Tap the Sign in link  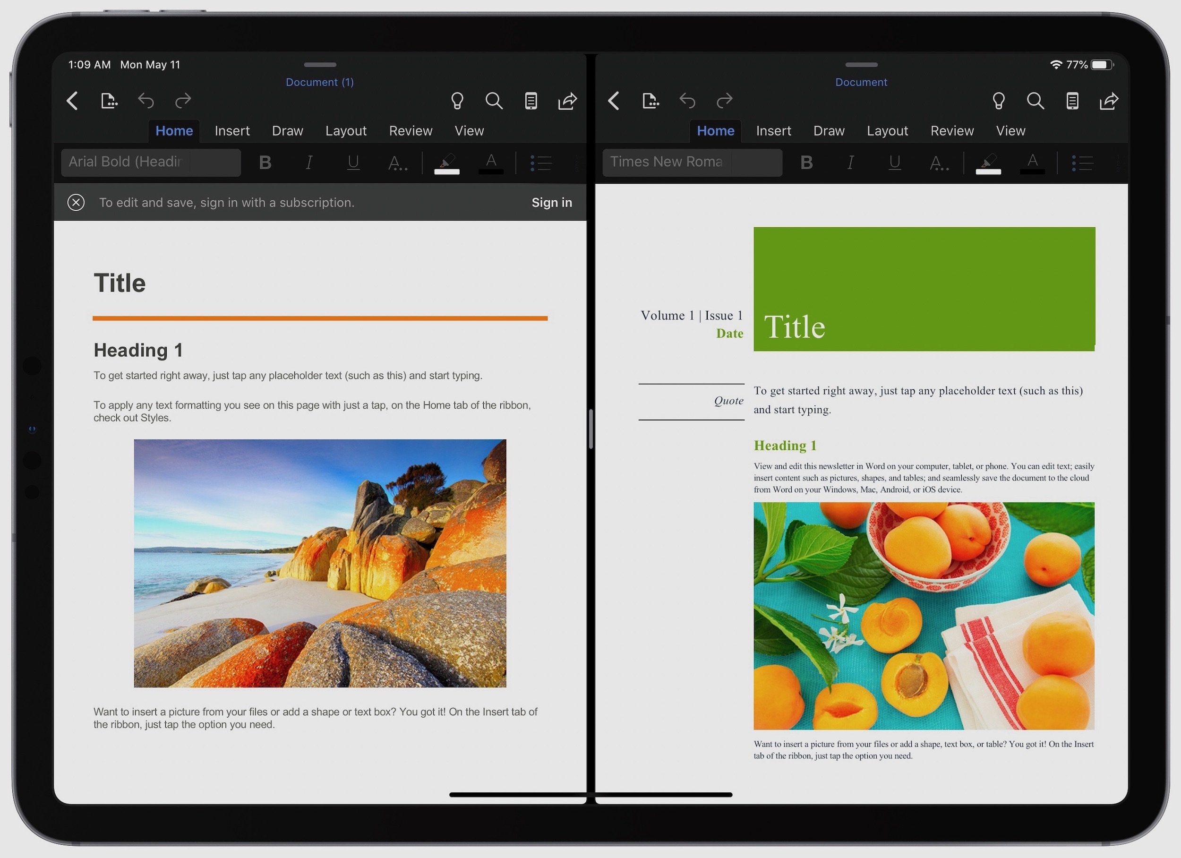click(x=551, y=202)
